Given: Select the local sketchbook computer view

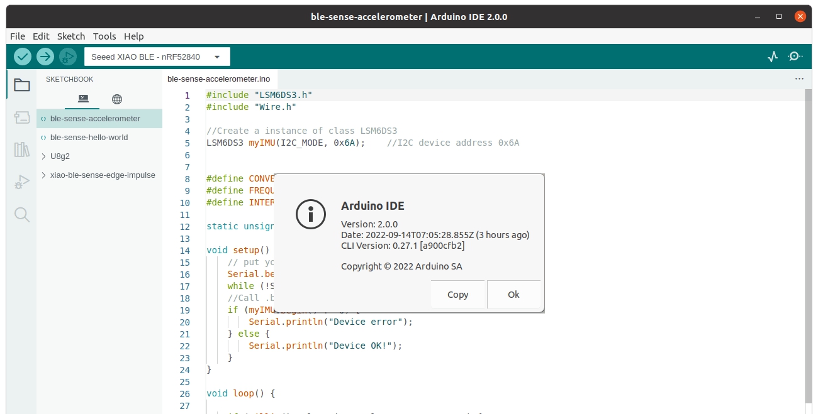Looking at the screenshot, I should (x=82, y=99).
